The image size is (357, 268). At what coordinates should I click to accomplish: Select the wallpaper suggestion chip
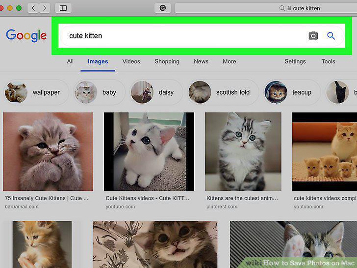pos(36,92)
